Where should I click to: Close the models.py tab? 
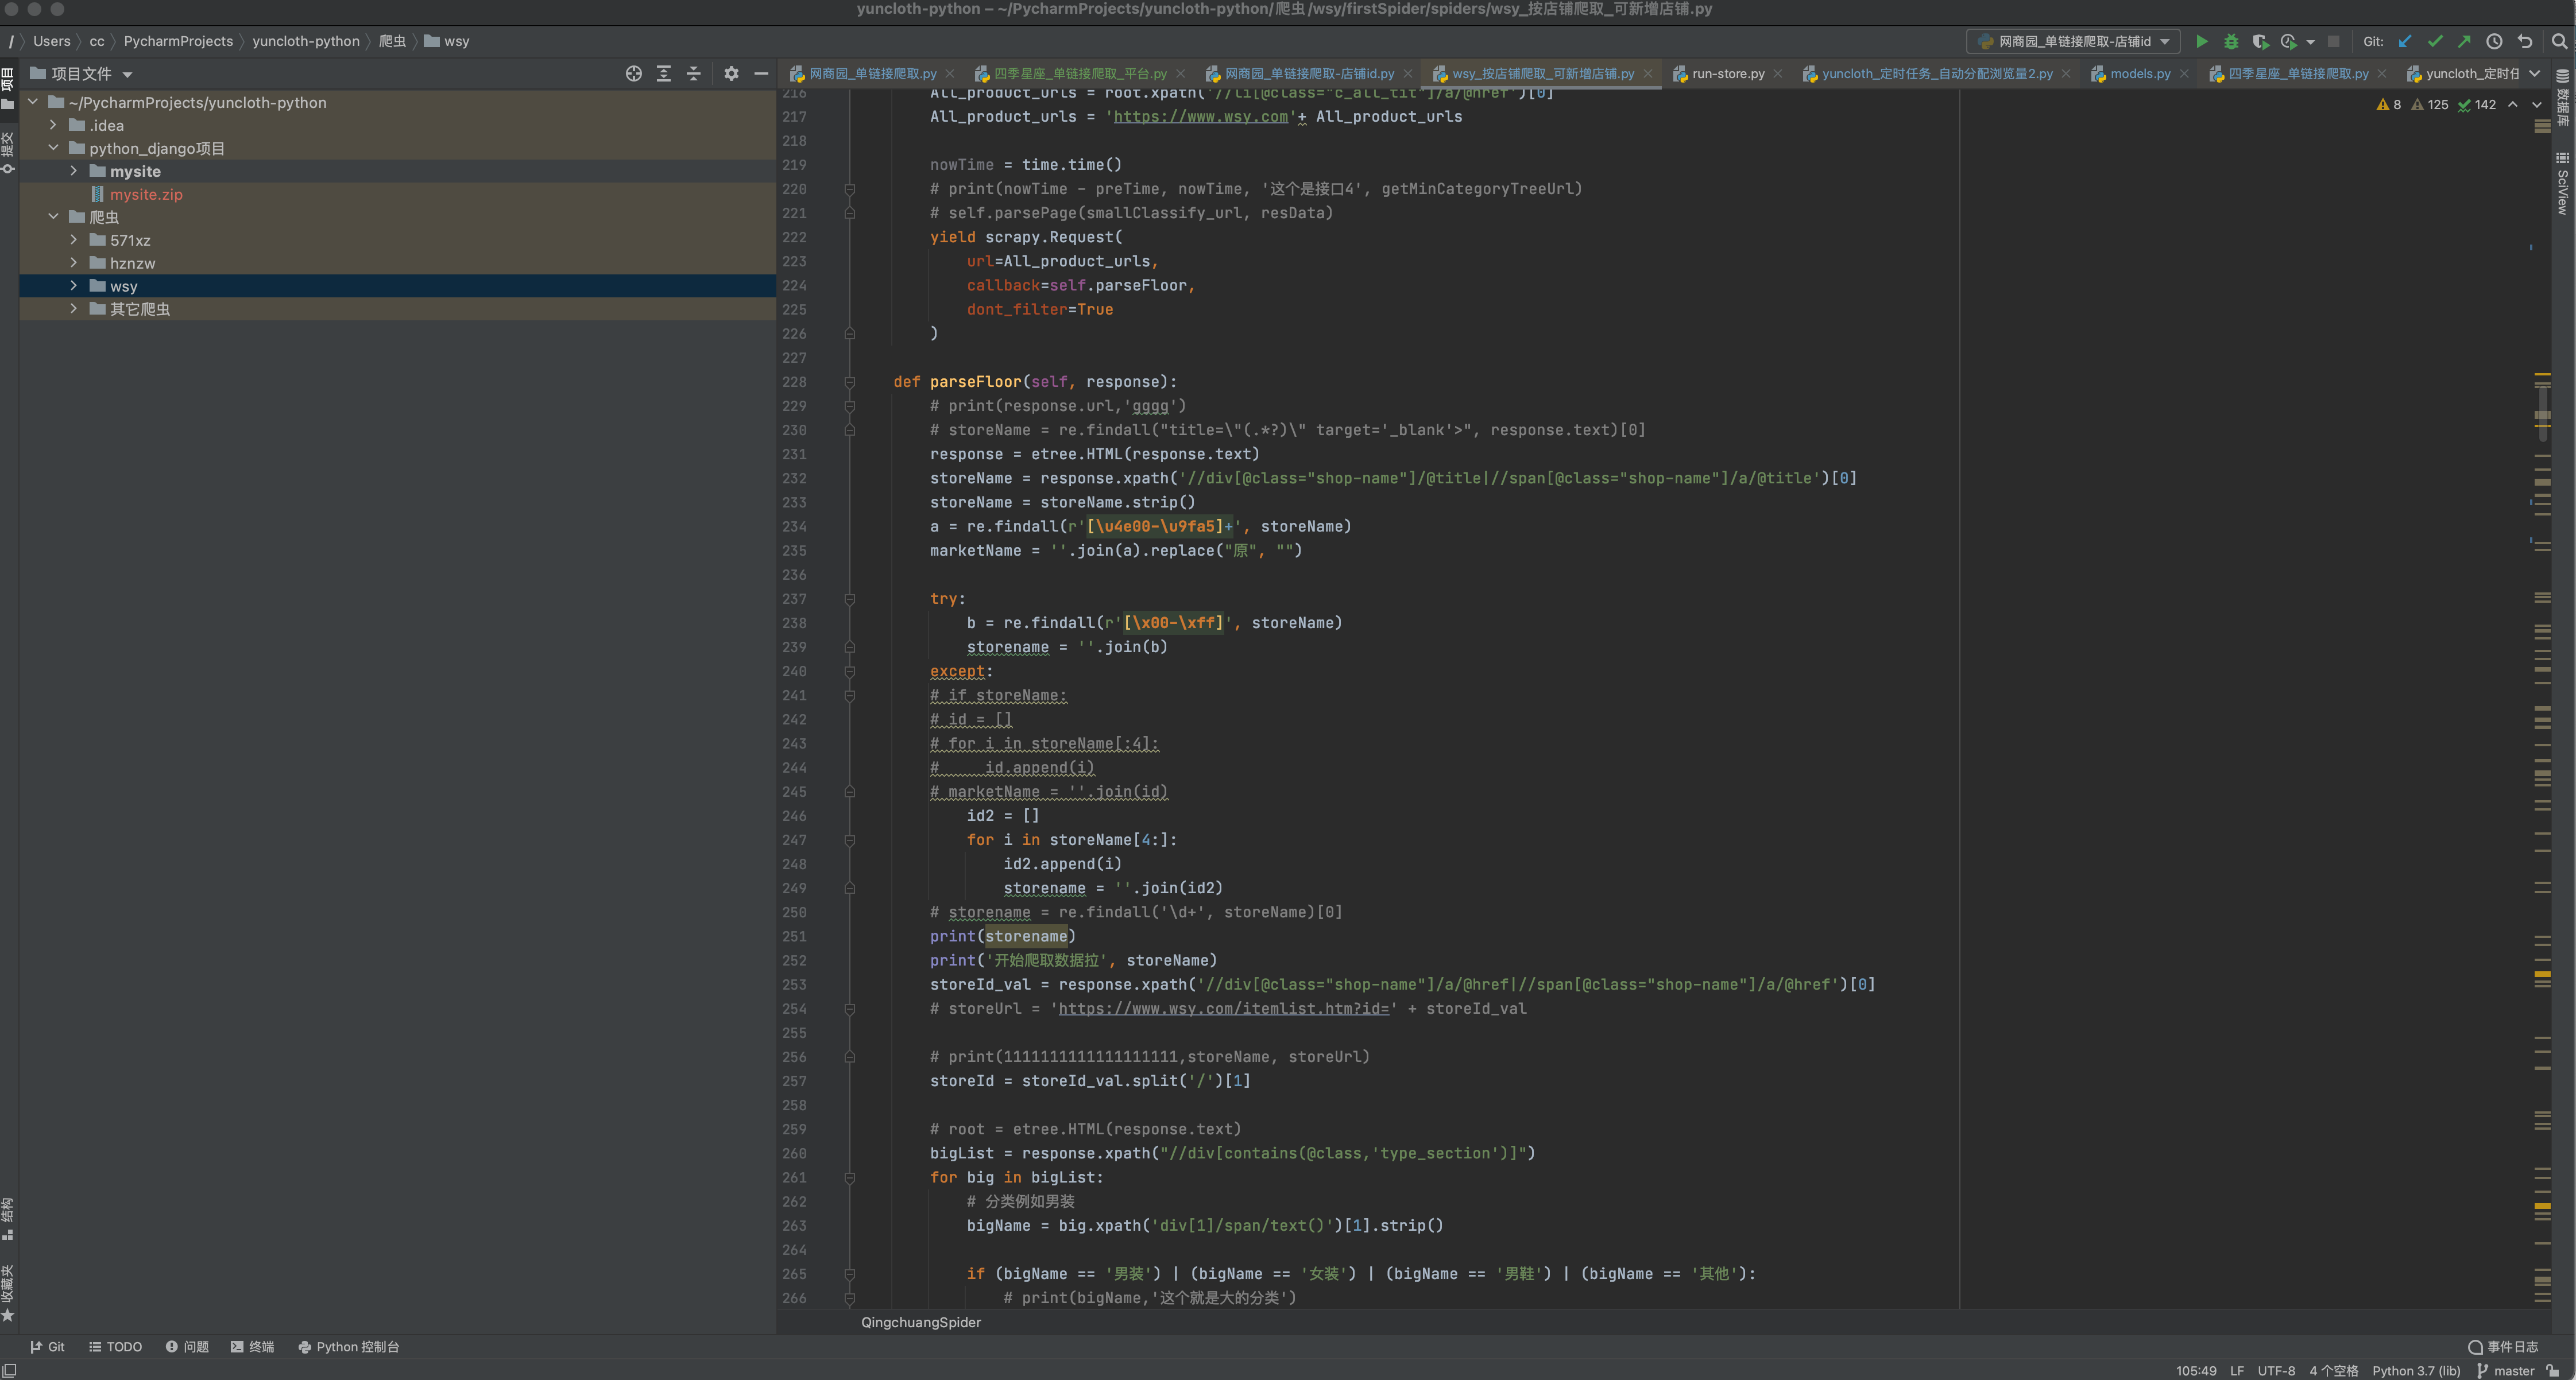click(x=2184, y=74)
